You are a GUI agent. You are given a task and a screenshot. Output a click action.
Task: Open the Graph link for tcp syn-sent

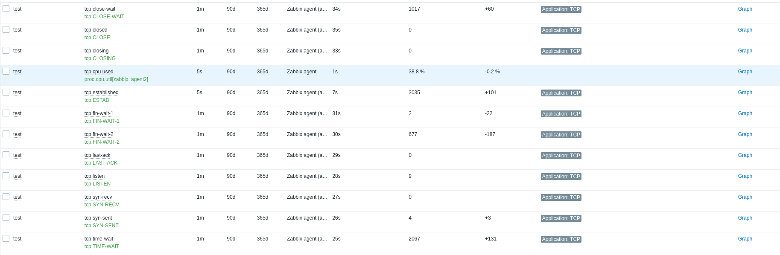[745, 218]
